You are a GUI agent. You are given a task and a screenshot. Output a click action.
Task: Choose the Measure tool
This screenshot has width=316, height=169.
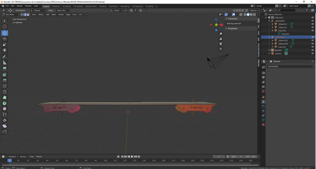pyautogui.click(x=5, y=63)
